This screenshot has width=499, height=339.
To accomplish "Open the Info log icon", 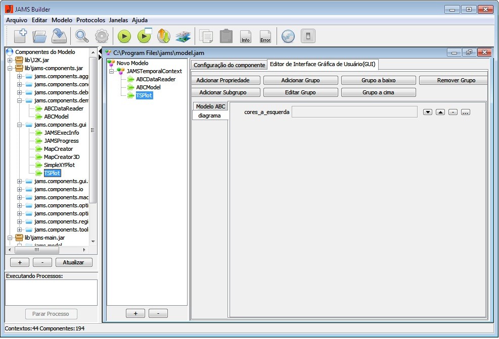I will point(246,36).
